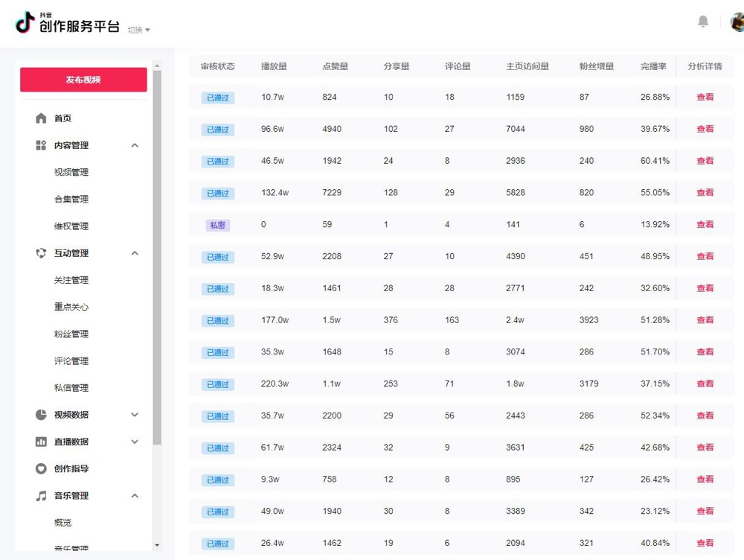This screenshot has height=560, width=744.
Task: Click the Douyin logo icon
Action: coord(25,22)
